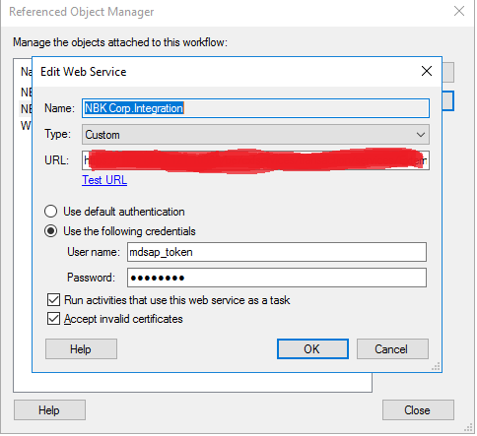Click into the URL text field
477x436 pixels.
(x=255, y=160)
